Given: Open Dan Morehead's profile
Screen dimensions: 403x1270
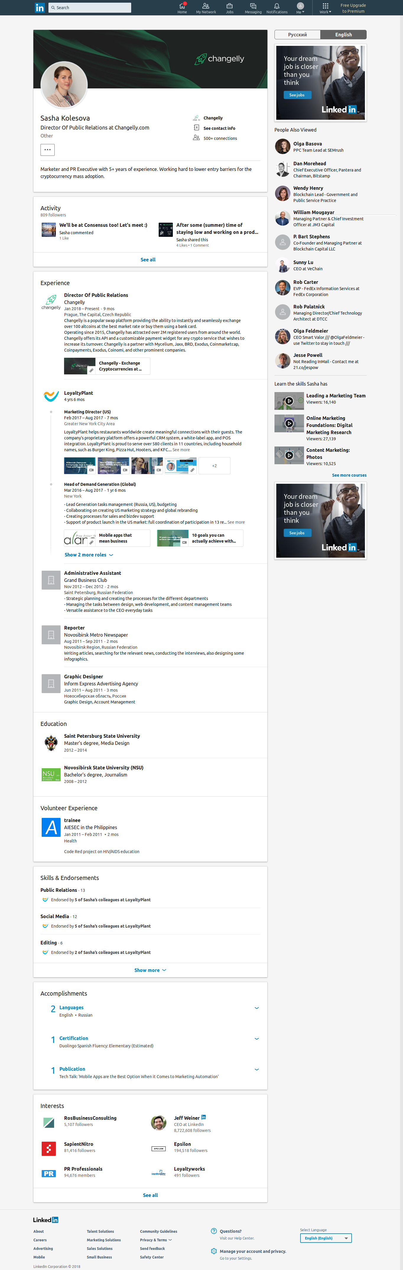Looking at the screenshot, I should click(309, 164).
